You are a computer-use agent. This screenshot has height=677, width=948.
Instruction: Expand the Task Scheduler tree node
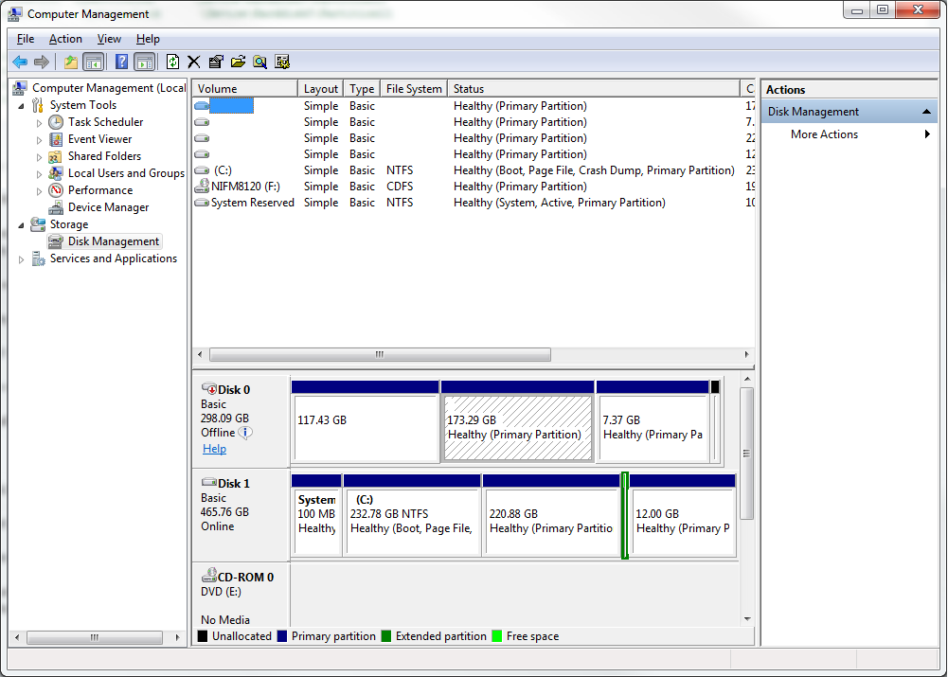(39, 122)
